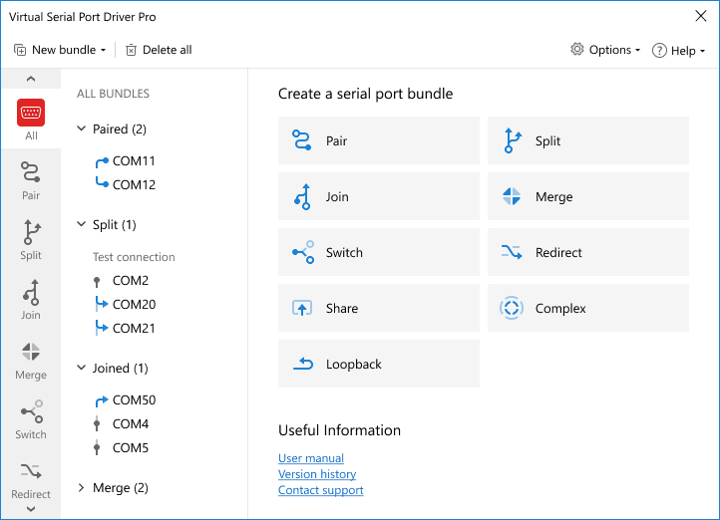Open the New bundle dropdown

pyautogui.click(x=60, y=50)
